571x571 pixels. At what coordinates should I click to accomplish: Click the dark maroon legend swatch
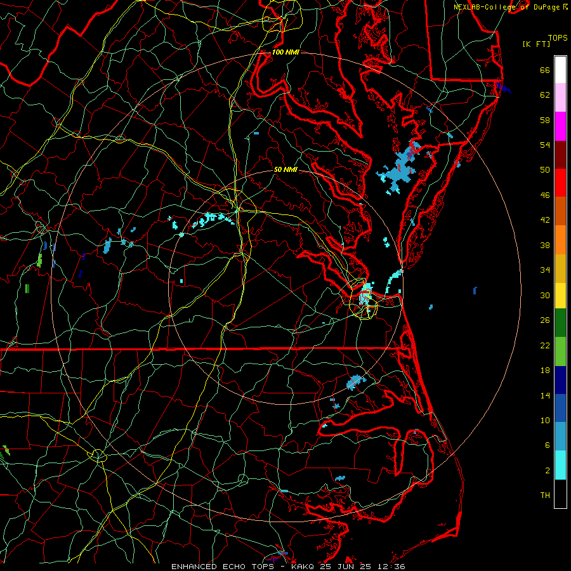click(560, 155)
